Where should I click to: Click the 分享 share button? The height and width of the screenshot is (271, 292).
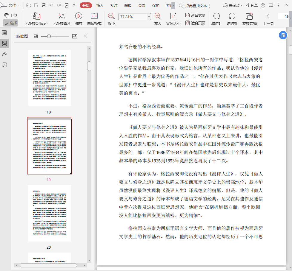[251, 6]
